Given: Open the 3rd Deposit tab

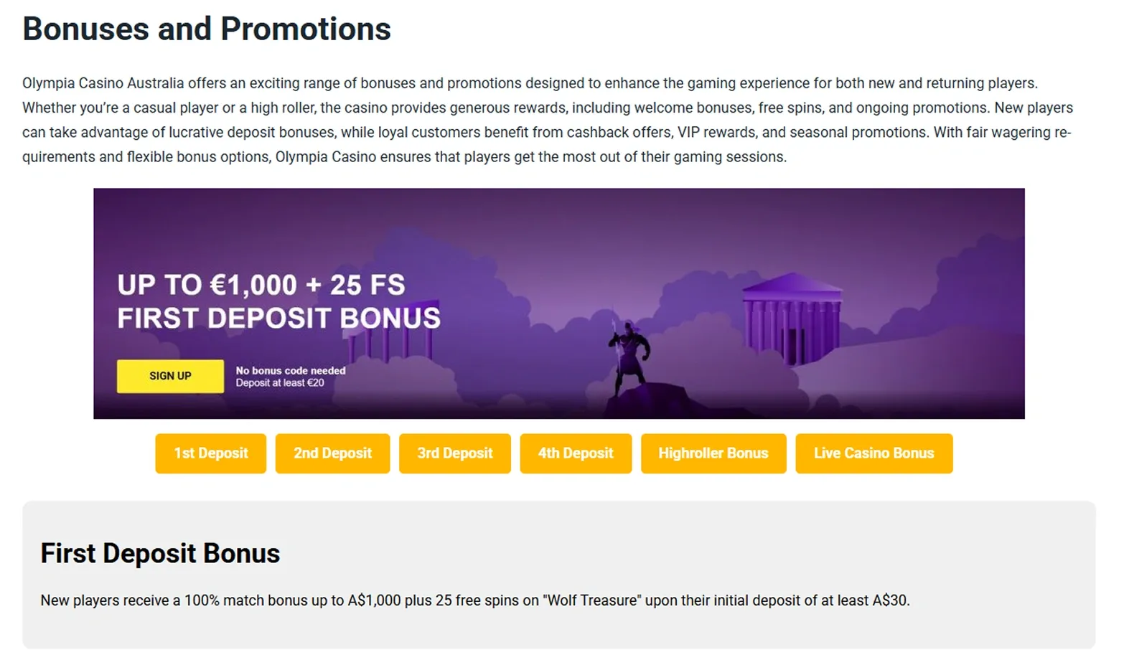Looking at the screenshot, I should click(454, 453).
